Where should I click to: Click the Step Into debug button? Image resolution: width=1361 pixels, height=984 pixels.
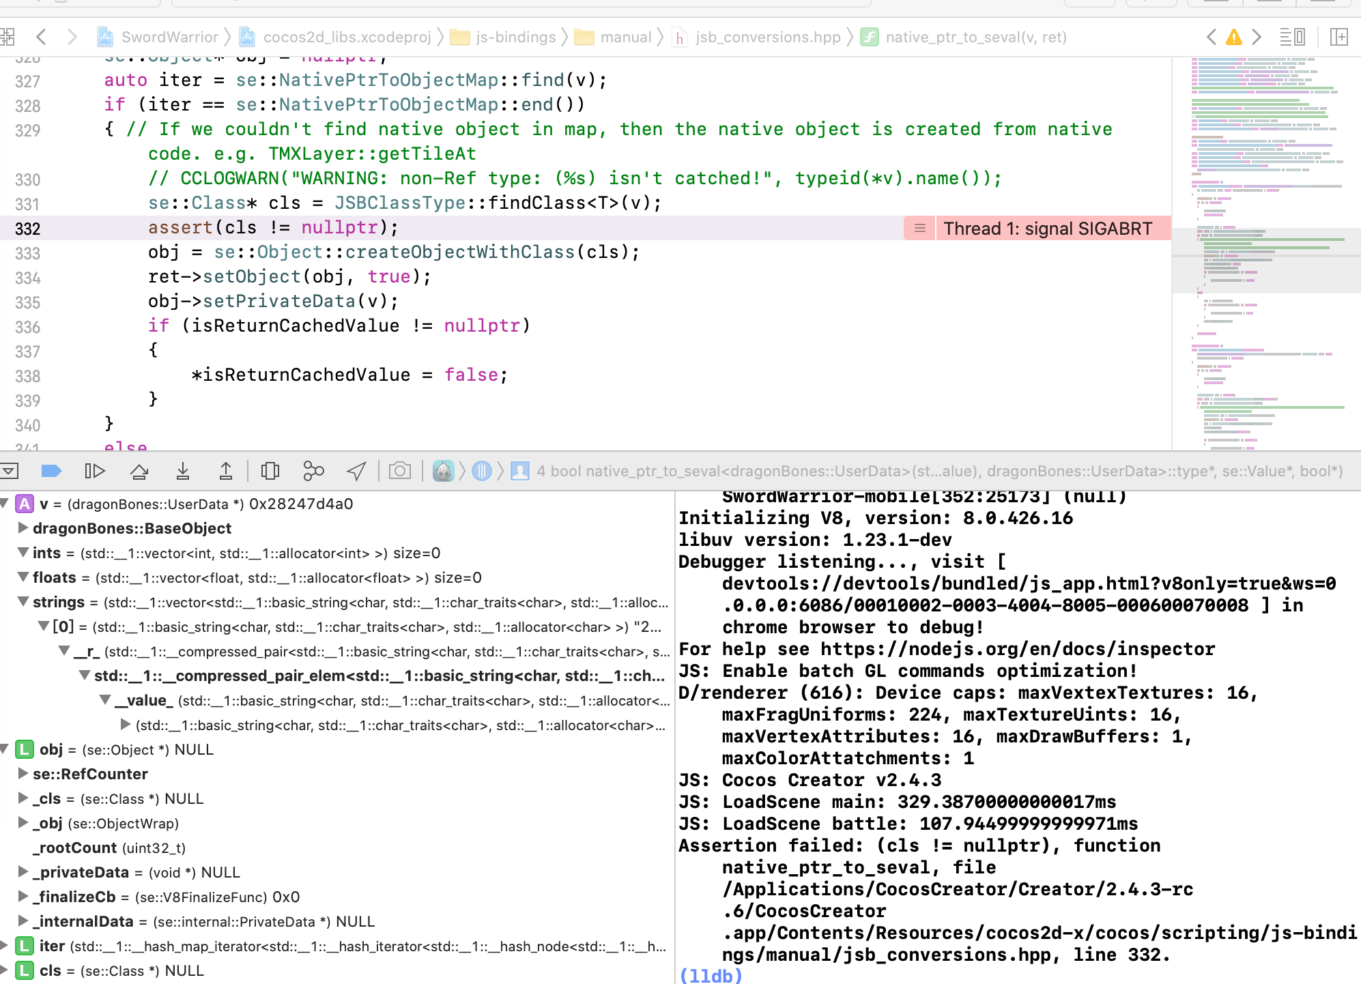[x=183, y=471]
